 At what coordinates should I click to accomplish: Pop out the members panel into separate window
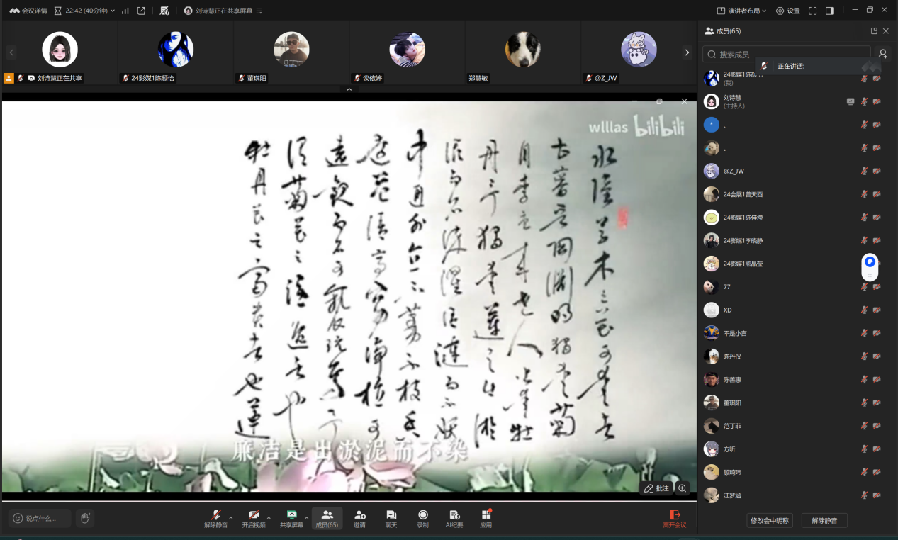(874, 31)
